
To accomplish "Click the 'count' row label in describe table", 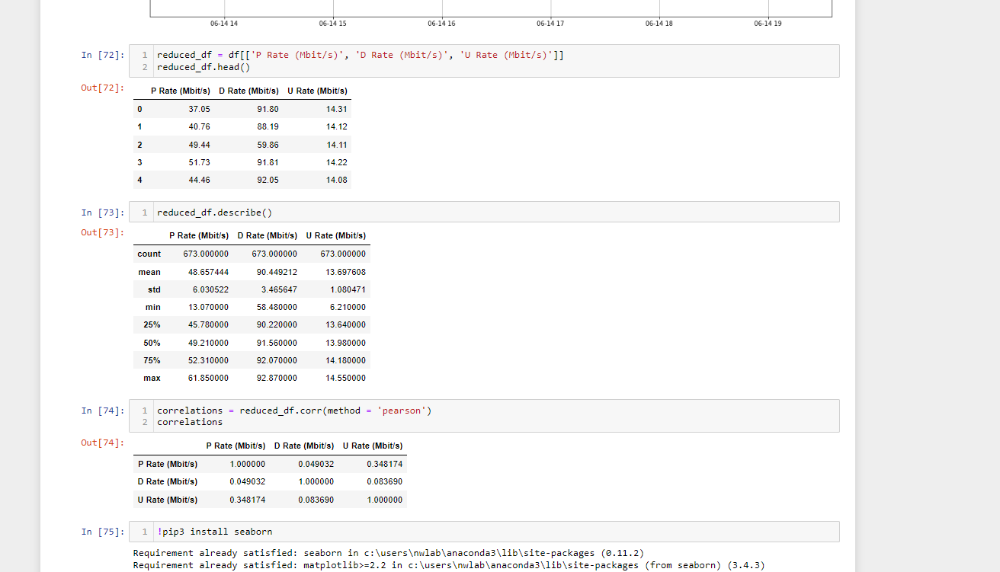I will point(149,254).
